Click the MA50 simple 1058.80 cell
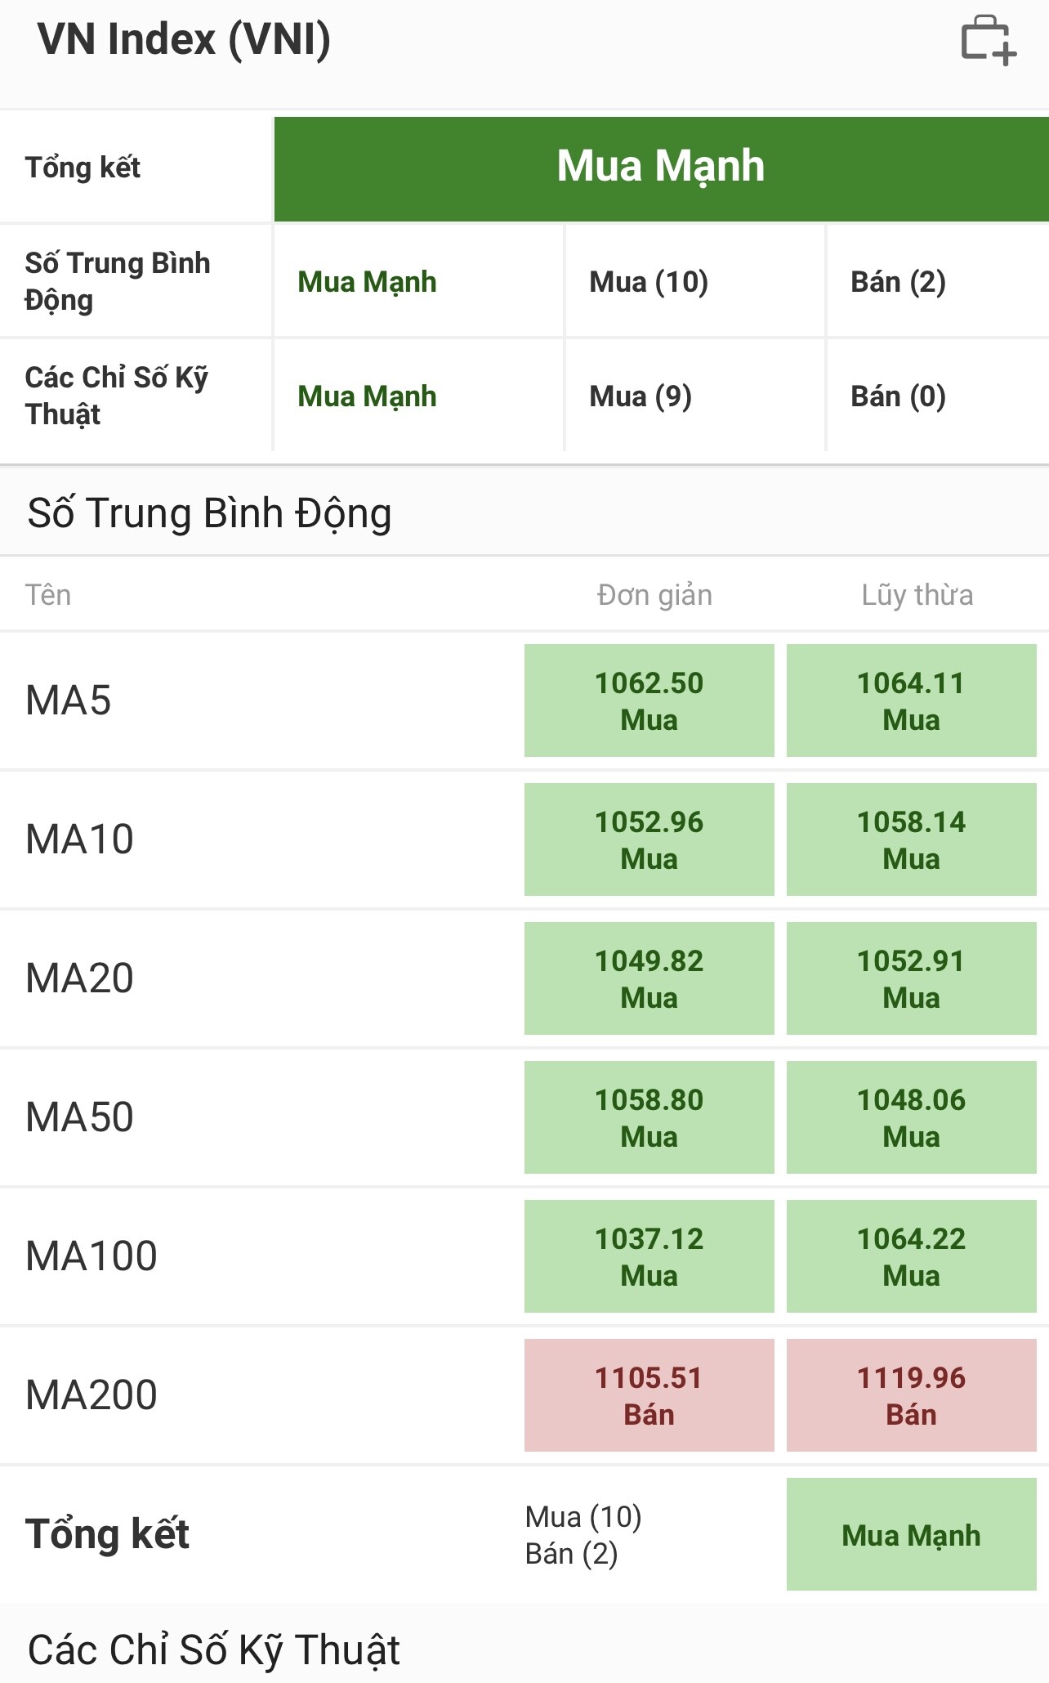 (x=649, y=1117)
